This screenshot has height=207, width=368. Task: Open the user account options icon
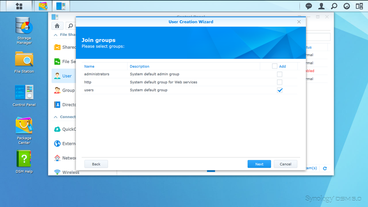(x=322, y=6)
